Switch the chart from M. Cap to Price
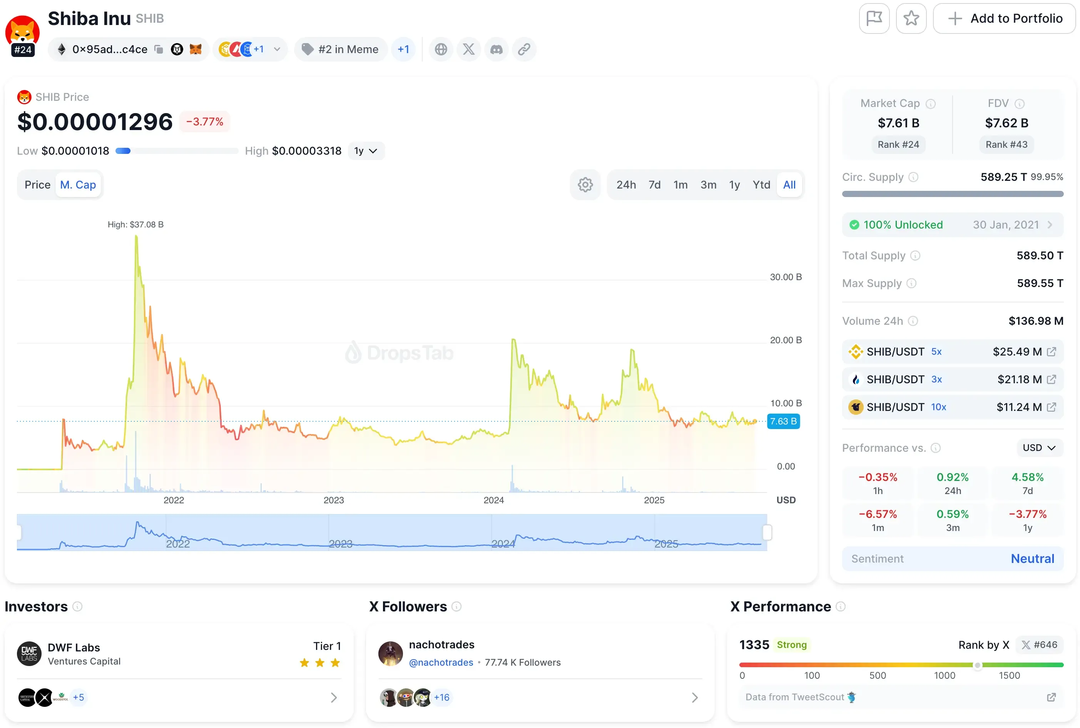This screenshot has height=728, width=1080. click(x=37, y=184)
